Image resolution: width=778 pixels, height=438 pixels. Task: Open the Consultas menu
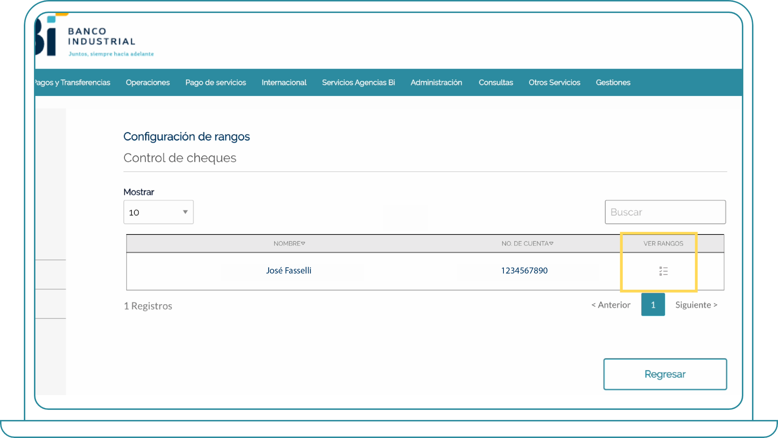pyautogui.click(x=496, y=82)
